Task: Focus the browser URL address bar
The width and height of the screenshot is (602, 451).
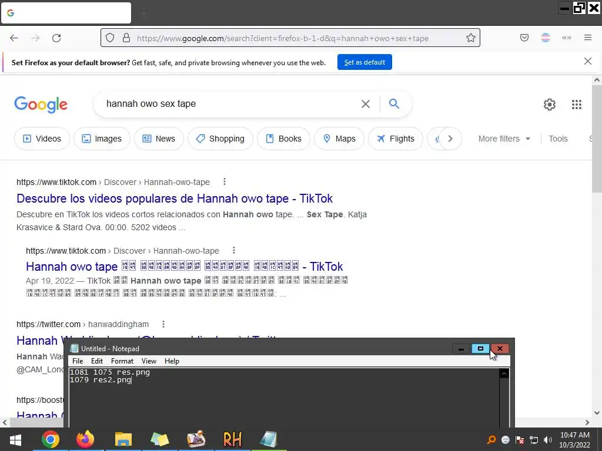Action: click(290, 38)
